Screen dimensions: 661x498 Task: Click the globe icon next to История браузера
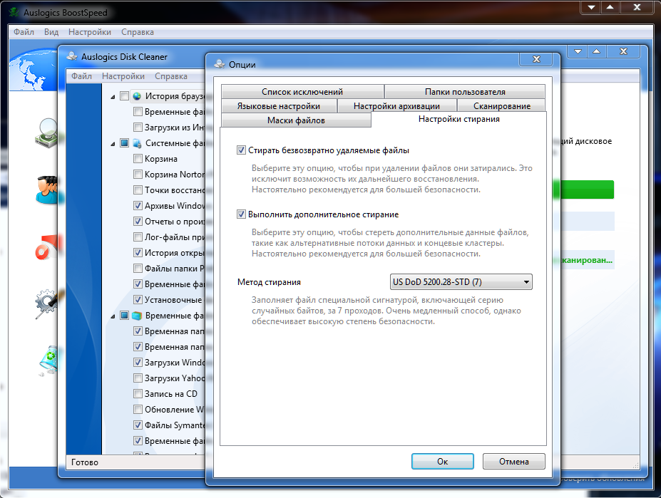137,96
